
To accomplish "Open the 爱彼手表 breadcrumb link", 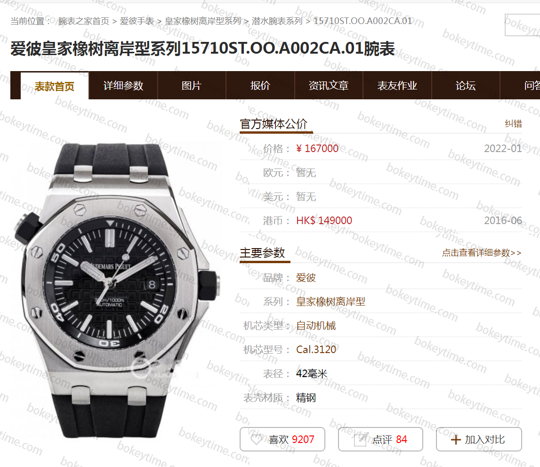I will tap(137, 21).
